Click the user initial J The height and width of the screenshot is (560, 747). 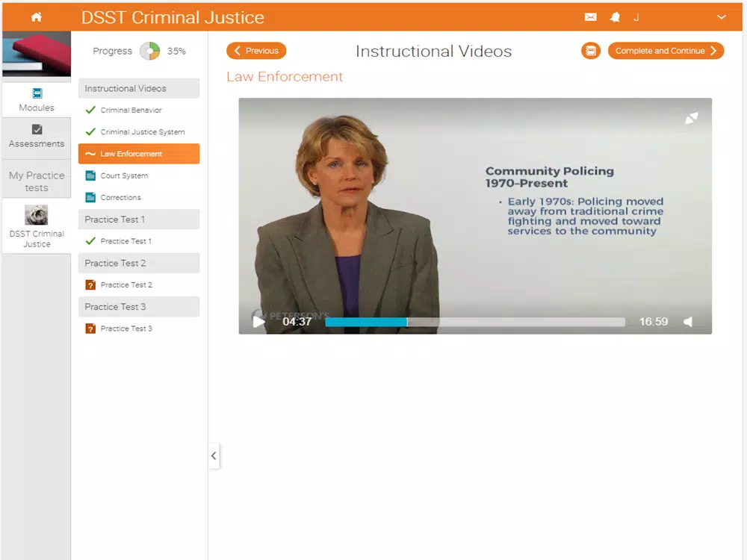[636, 18]
